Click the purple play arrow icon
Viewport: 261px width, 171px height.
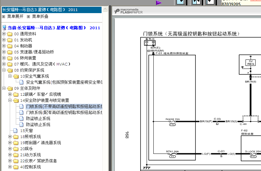click(x=159, y=2)
